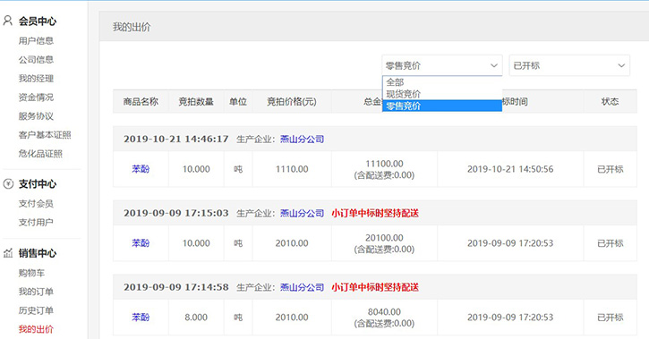Click red 小订单中标时坚持配送 note at 17:15:03
Image resolution: width=649 pixels, height=339 pixels.
point(375,213)
